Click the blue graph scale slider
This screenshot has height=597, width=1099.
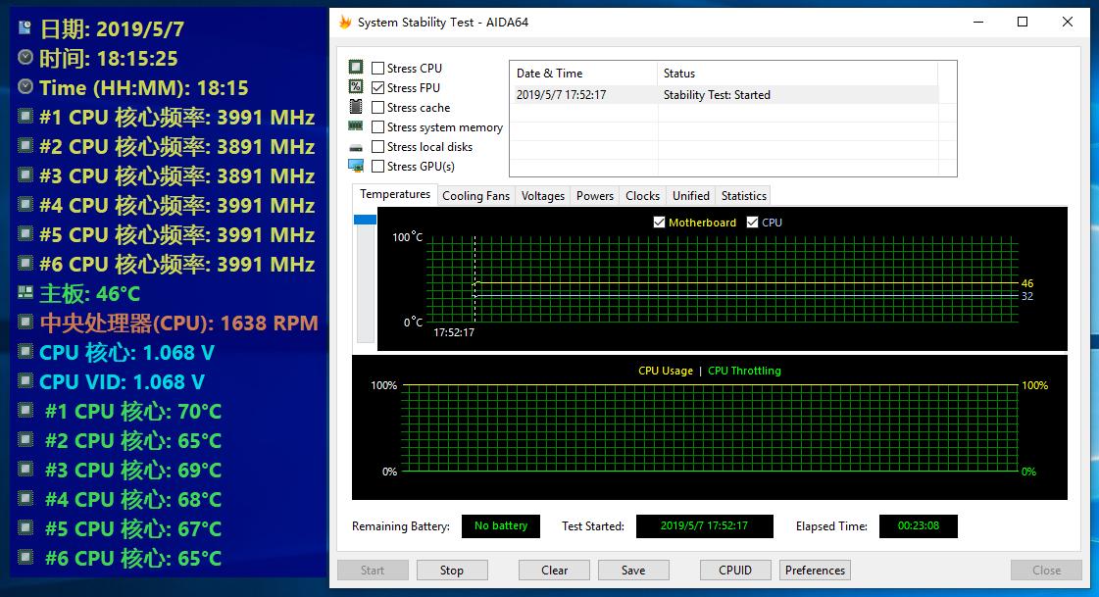click(x=365, y=220)
